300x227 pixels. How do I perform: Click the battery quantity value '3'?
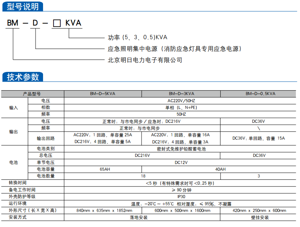pyautogui.click(x=259, y=176)
